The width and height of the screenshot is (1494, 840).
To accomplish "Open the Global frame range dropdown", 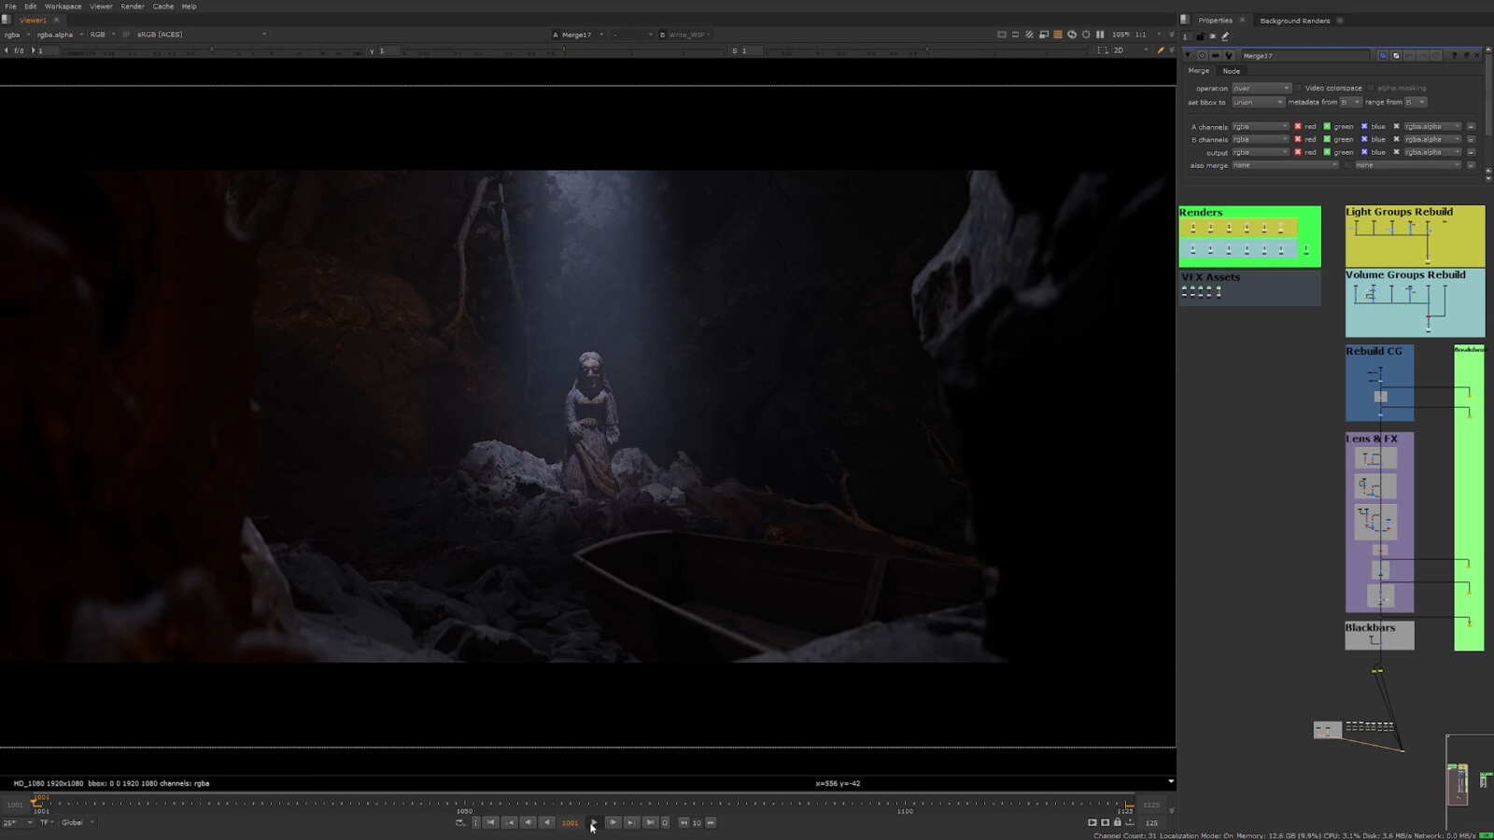I will [x=78, y=822].
